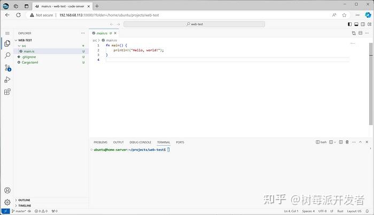
Task: Go forward with editor navigation arrow
Action: (118, 24)
